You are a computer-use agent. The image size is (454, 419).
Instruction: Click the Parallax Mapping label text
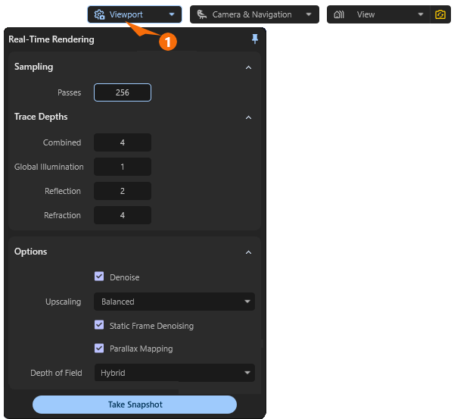click(141, 349)
